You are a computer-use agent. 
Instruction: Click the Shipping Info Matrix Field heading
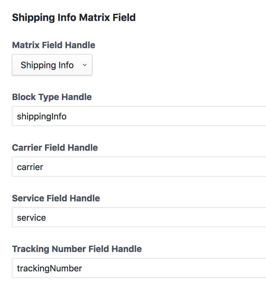[74, 18]
